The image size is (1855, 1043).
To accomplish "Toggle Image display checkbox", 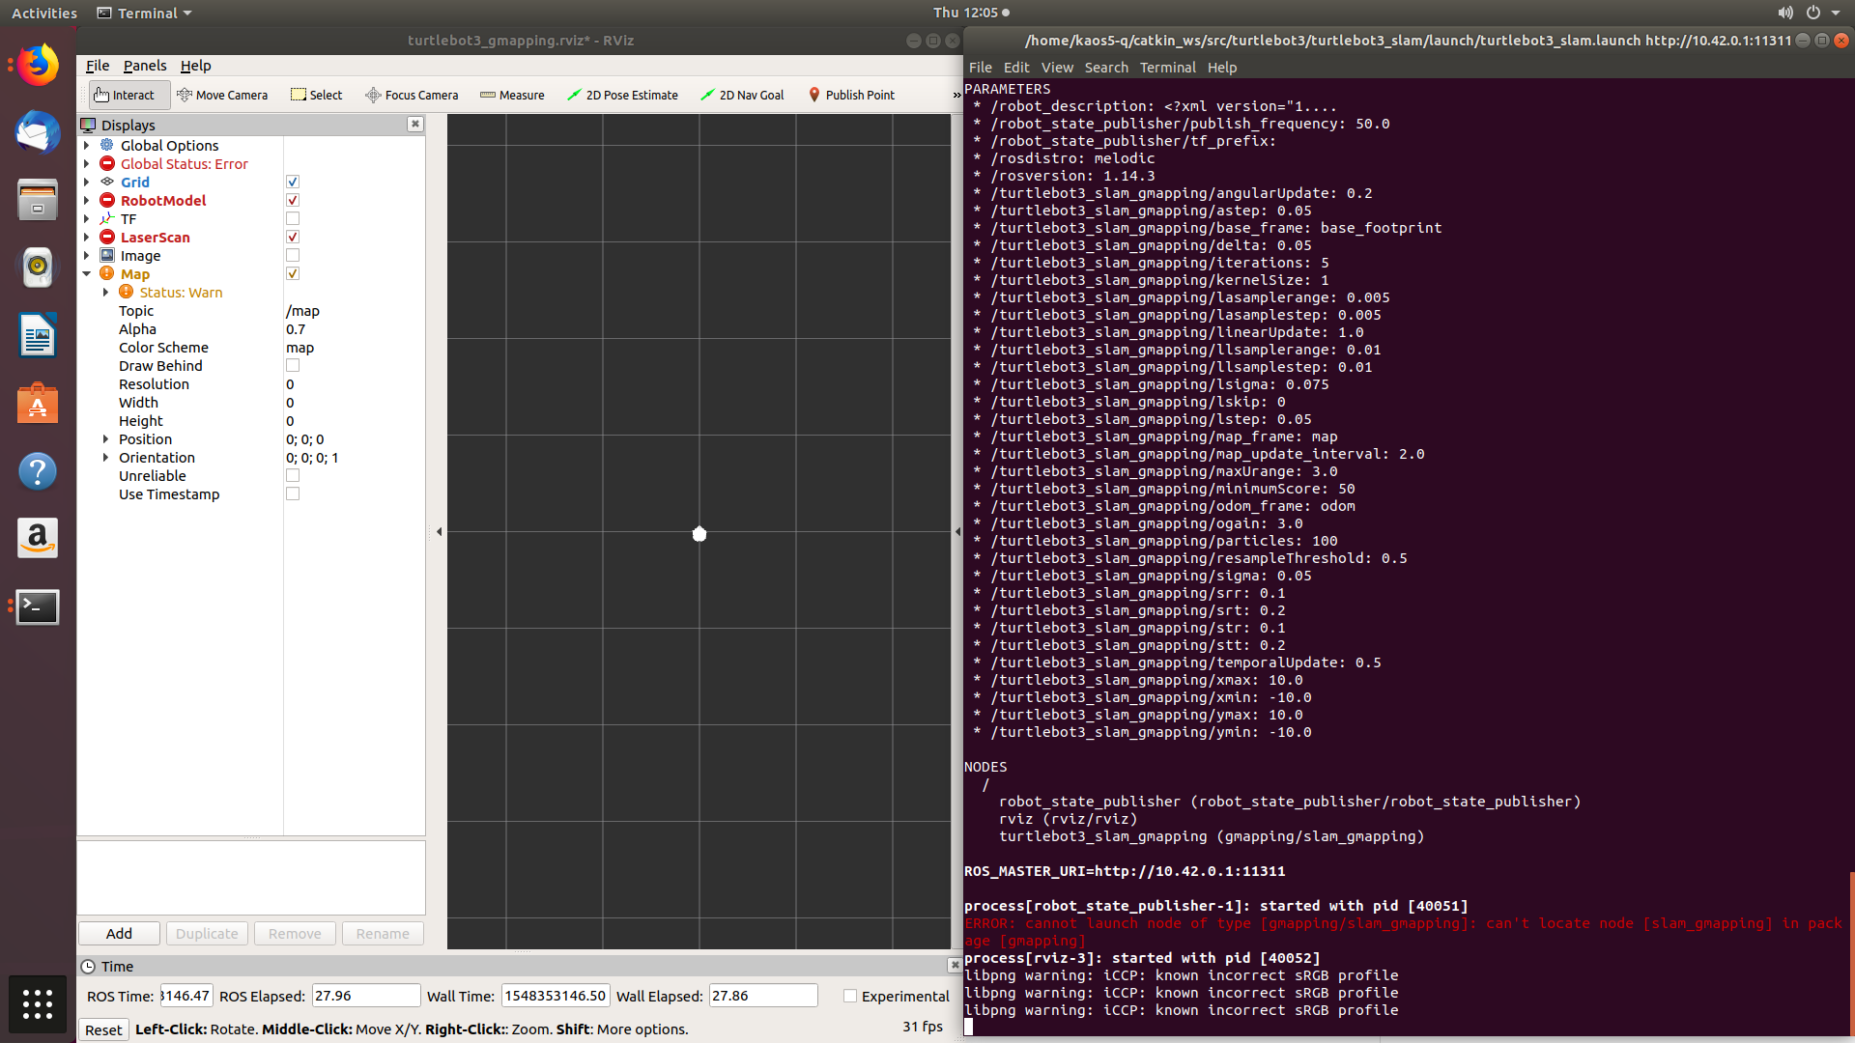I will (x=291, y=255).
